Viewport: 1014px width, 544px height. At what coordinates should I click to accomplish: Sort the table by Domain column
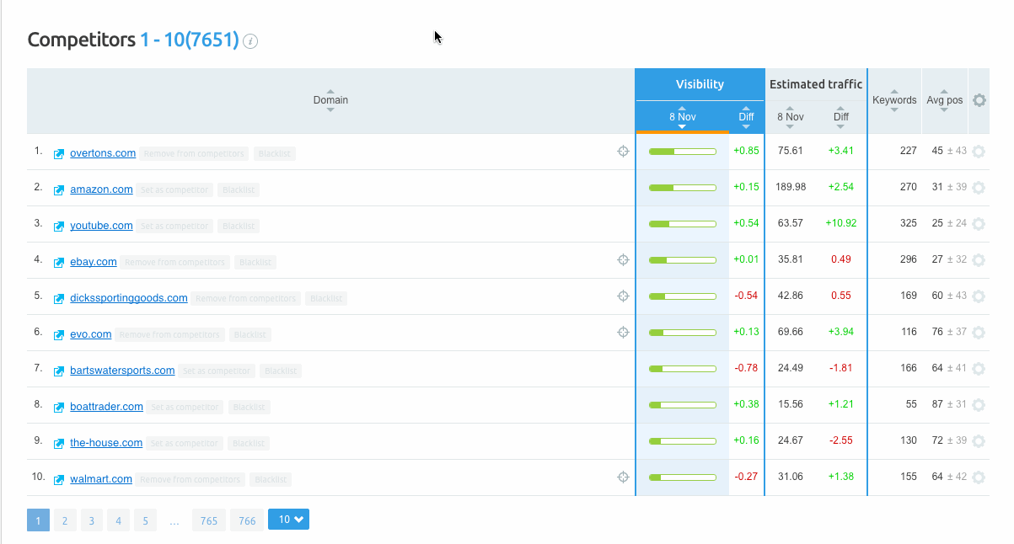(x=330, y=99)
